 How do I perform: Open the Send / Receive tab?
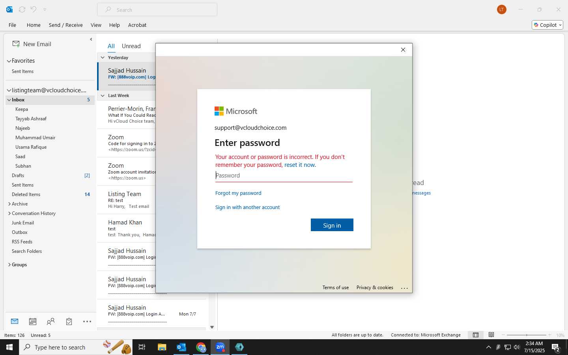click(66, 25)
